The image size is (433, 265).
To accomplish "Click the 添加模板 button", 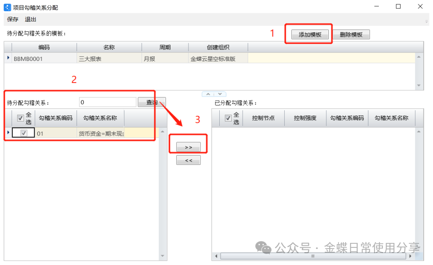I will [x=310, y=34].
